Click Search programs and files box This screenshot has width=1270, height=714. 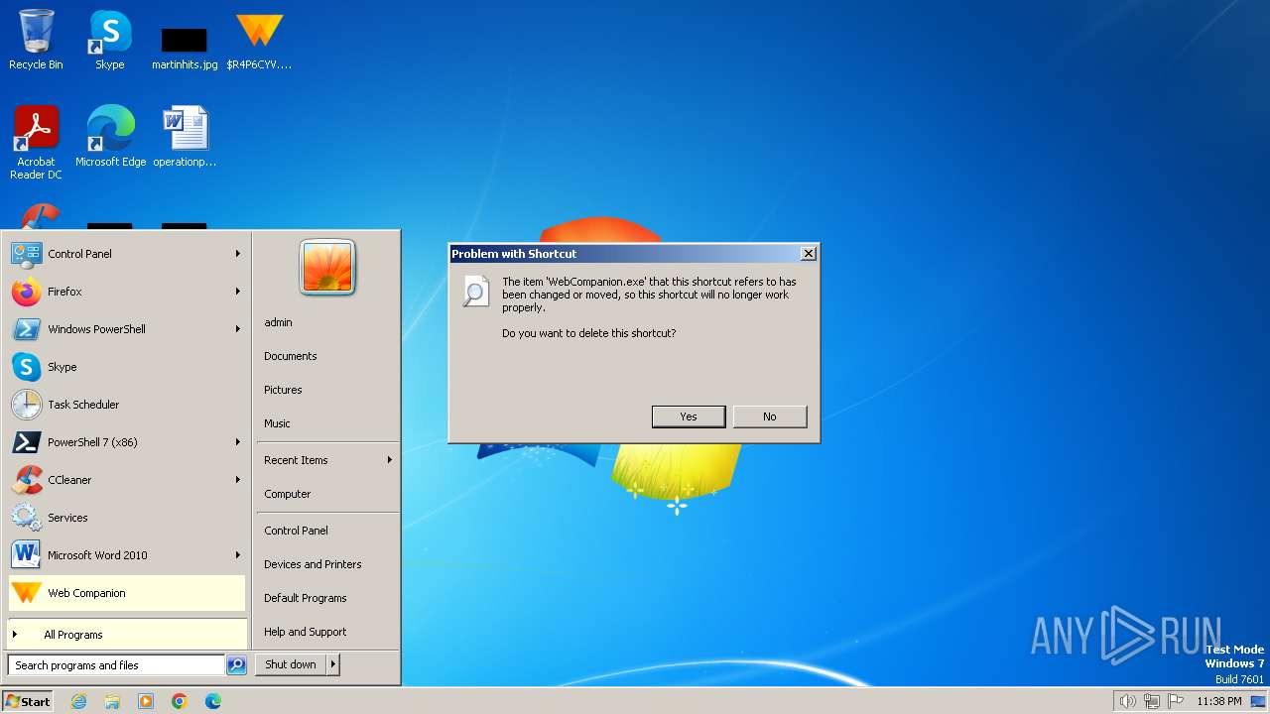(116, 665)
